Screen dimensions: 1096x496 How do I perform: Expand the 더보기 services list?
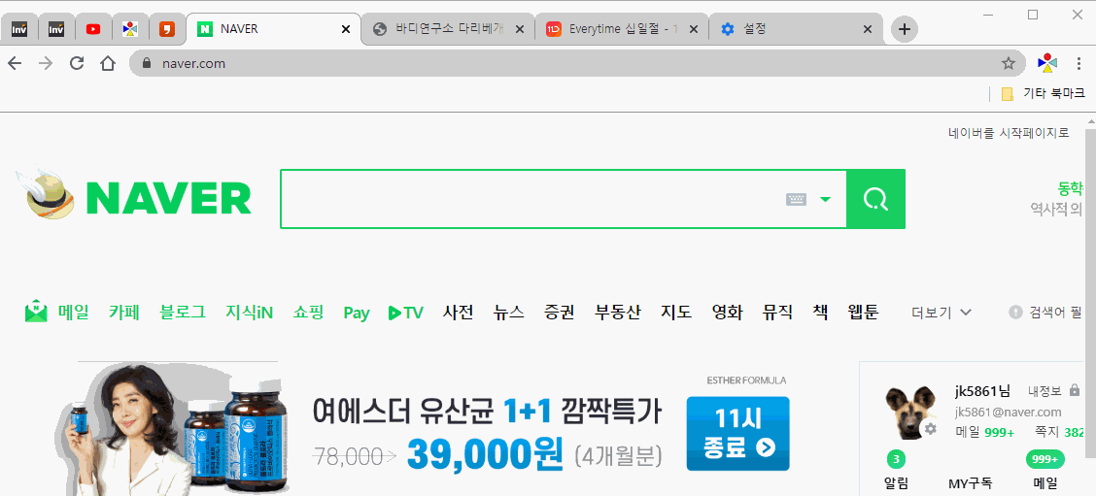click(x=942, y=313)
